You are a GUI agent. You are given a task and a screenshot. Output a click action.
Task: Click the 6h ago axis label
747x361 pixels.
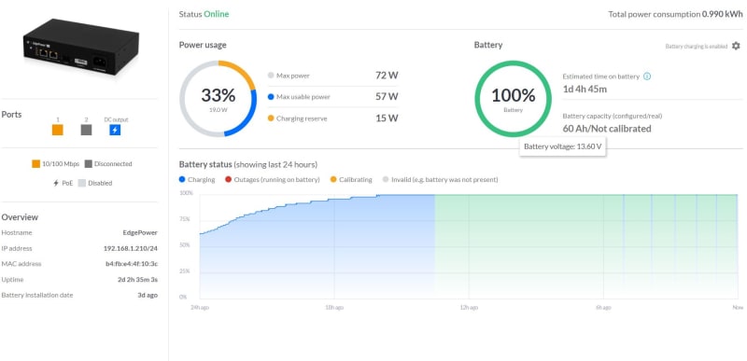[603, 308]
